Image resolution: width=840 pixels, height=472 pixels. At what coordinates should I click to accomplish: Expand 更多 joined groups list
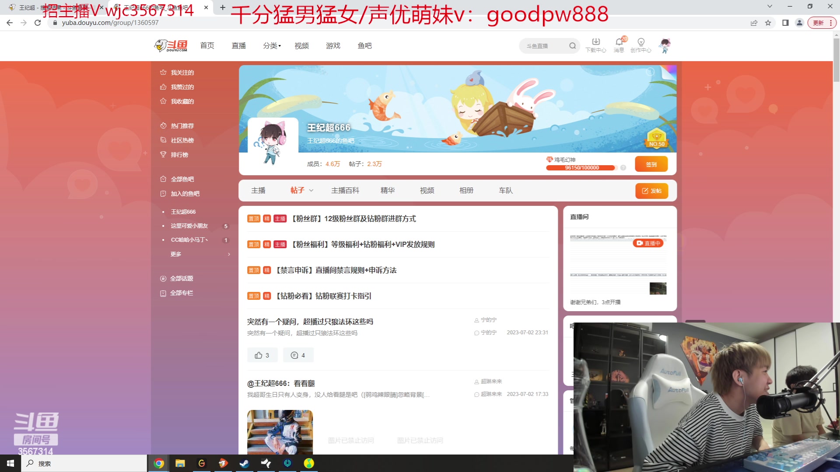click(x=199, y=254)
